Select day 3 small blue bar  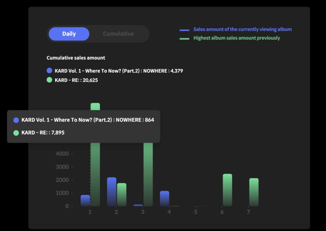(x=138, y=205)
